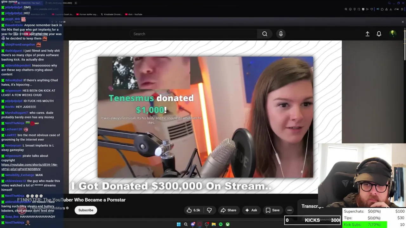The height and width of the screenshot is (228, 406).
Task: Click username BasedinExile in chat
Action: [14, 25]
